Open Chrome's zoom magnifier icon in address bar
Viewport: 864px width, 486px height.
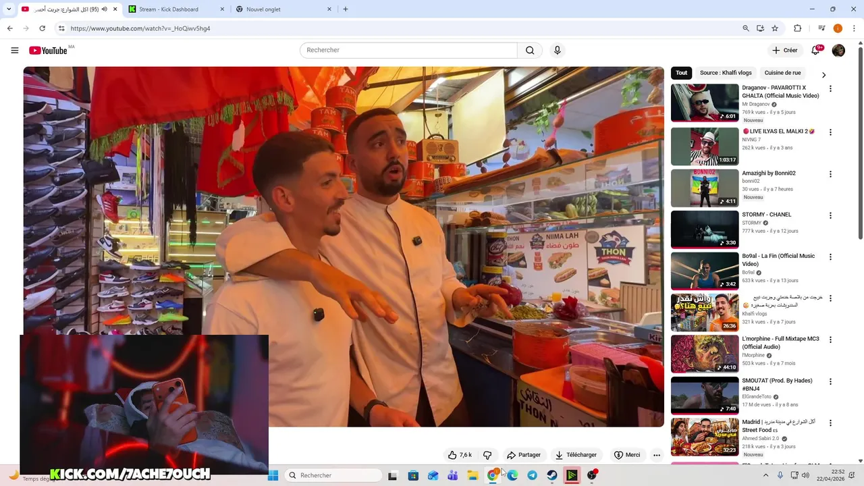746,28
